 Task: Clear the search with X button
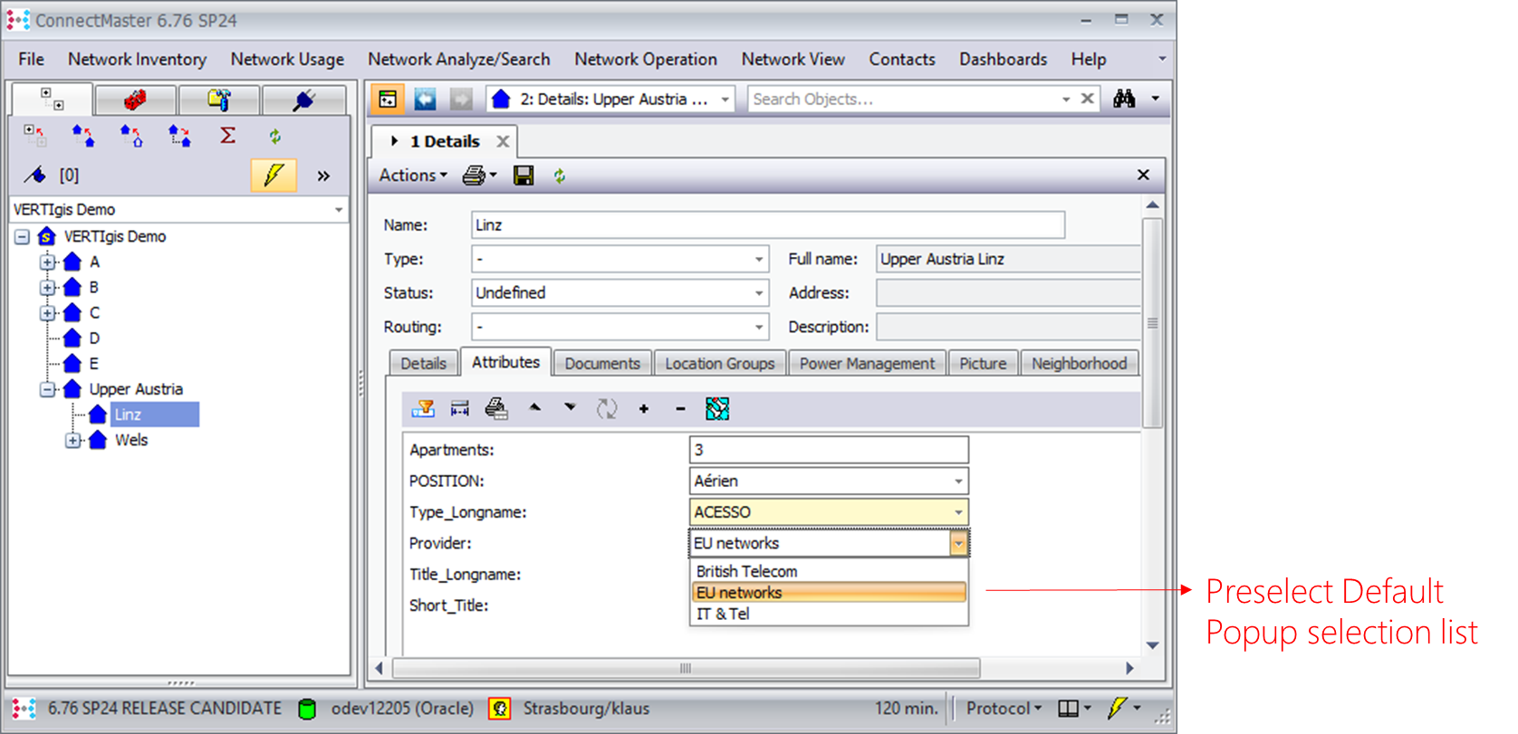click(x=1088, y=99)
